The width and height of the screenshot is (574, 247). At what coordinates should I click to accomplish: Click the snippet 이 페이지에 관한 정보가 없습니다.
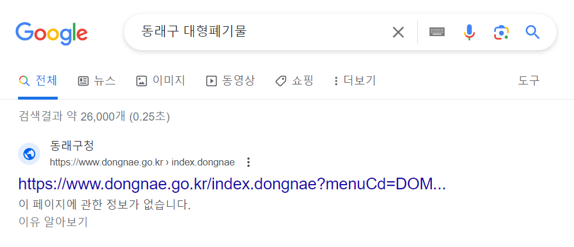pos(104,205)
